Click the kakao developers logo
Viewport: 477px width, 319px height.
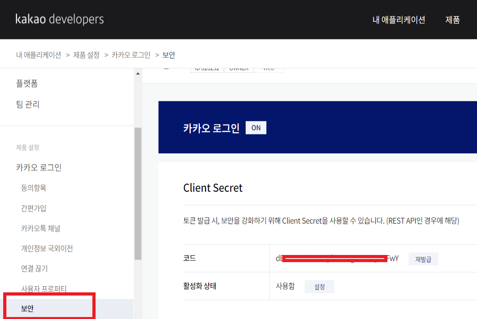click(x=60, y=19)
